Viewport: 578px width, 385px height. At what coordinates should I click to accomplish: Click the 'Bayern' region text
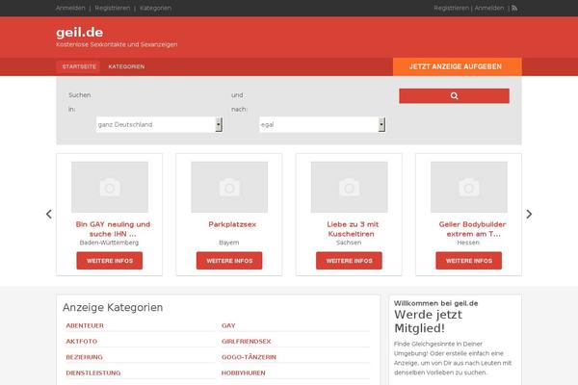tap(229, 243)
